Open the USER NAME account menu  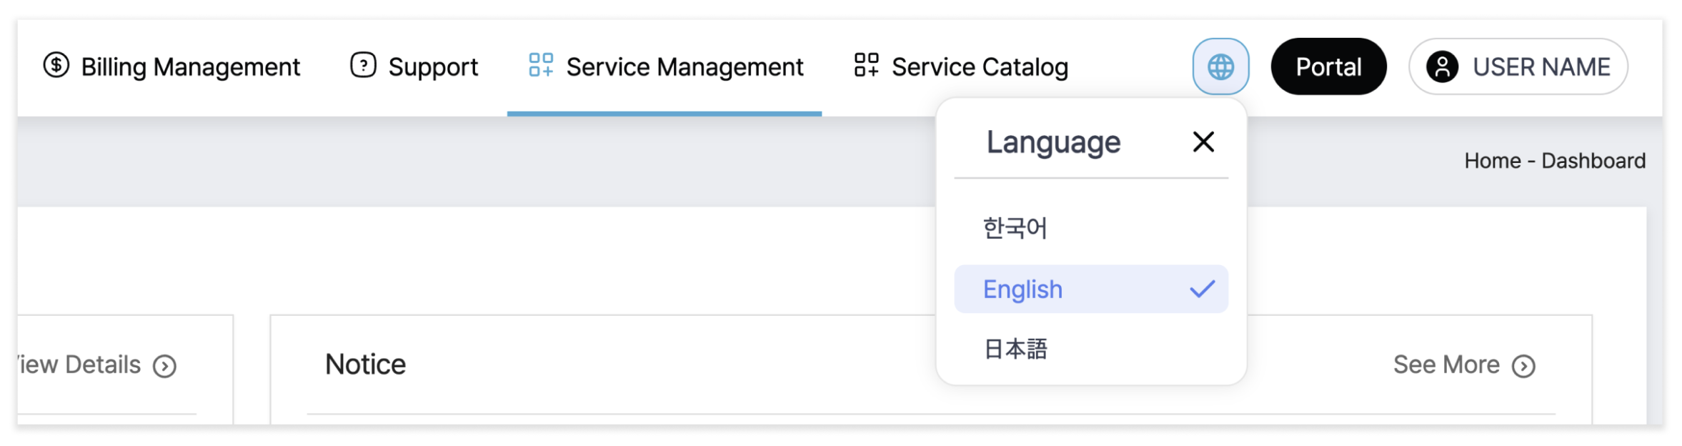(1518, 66)
